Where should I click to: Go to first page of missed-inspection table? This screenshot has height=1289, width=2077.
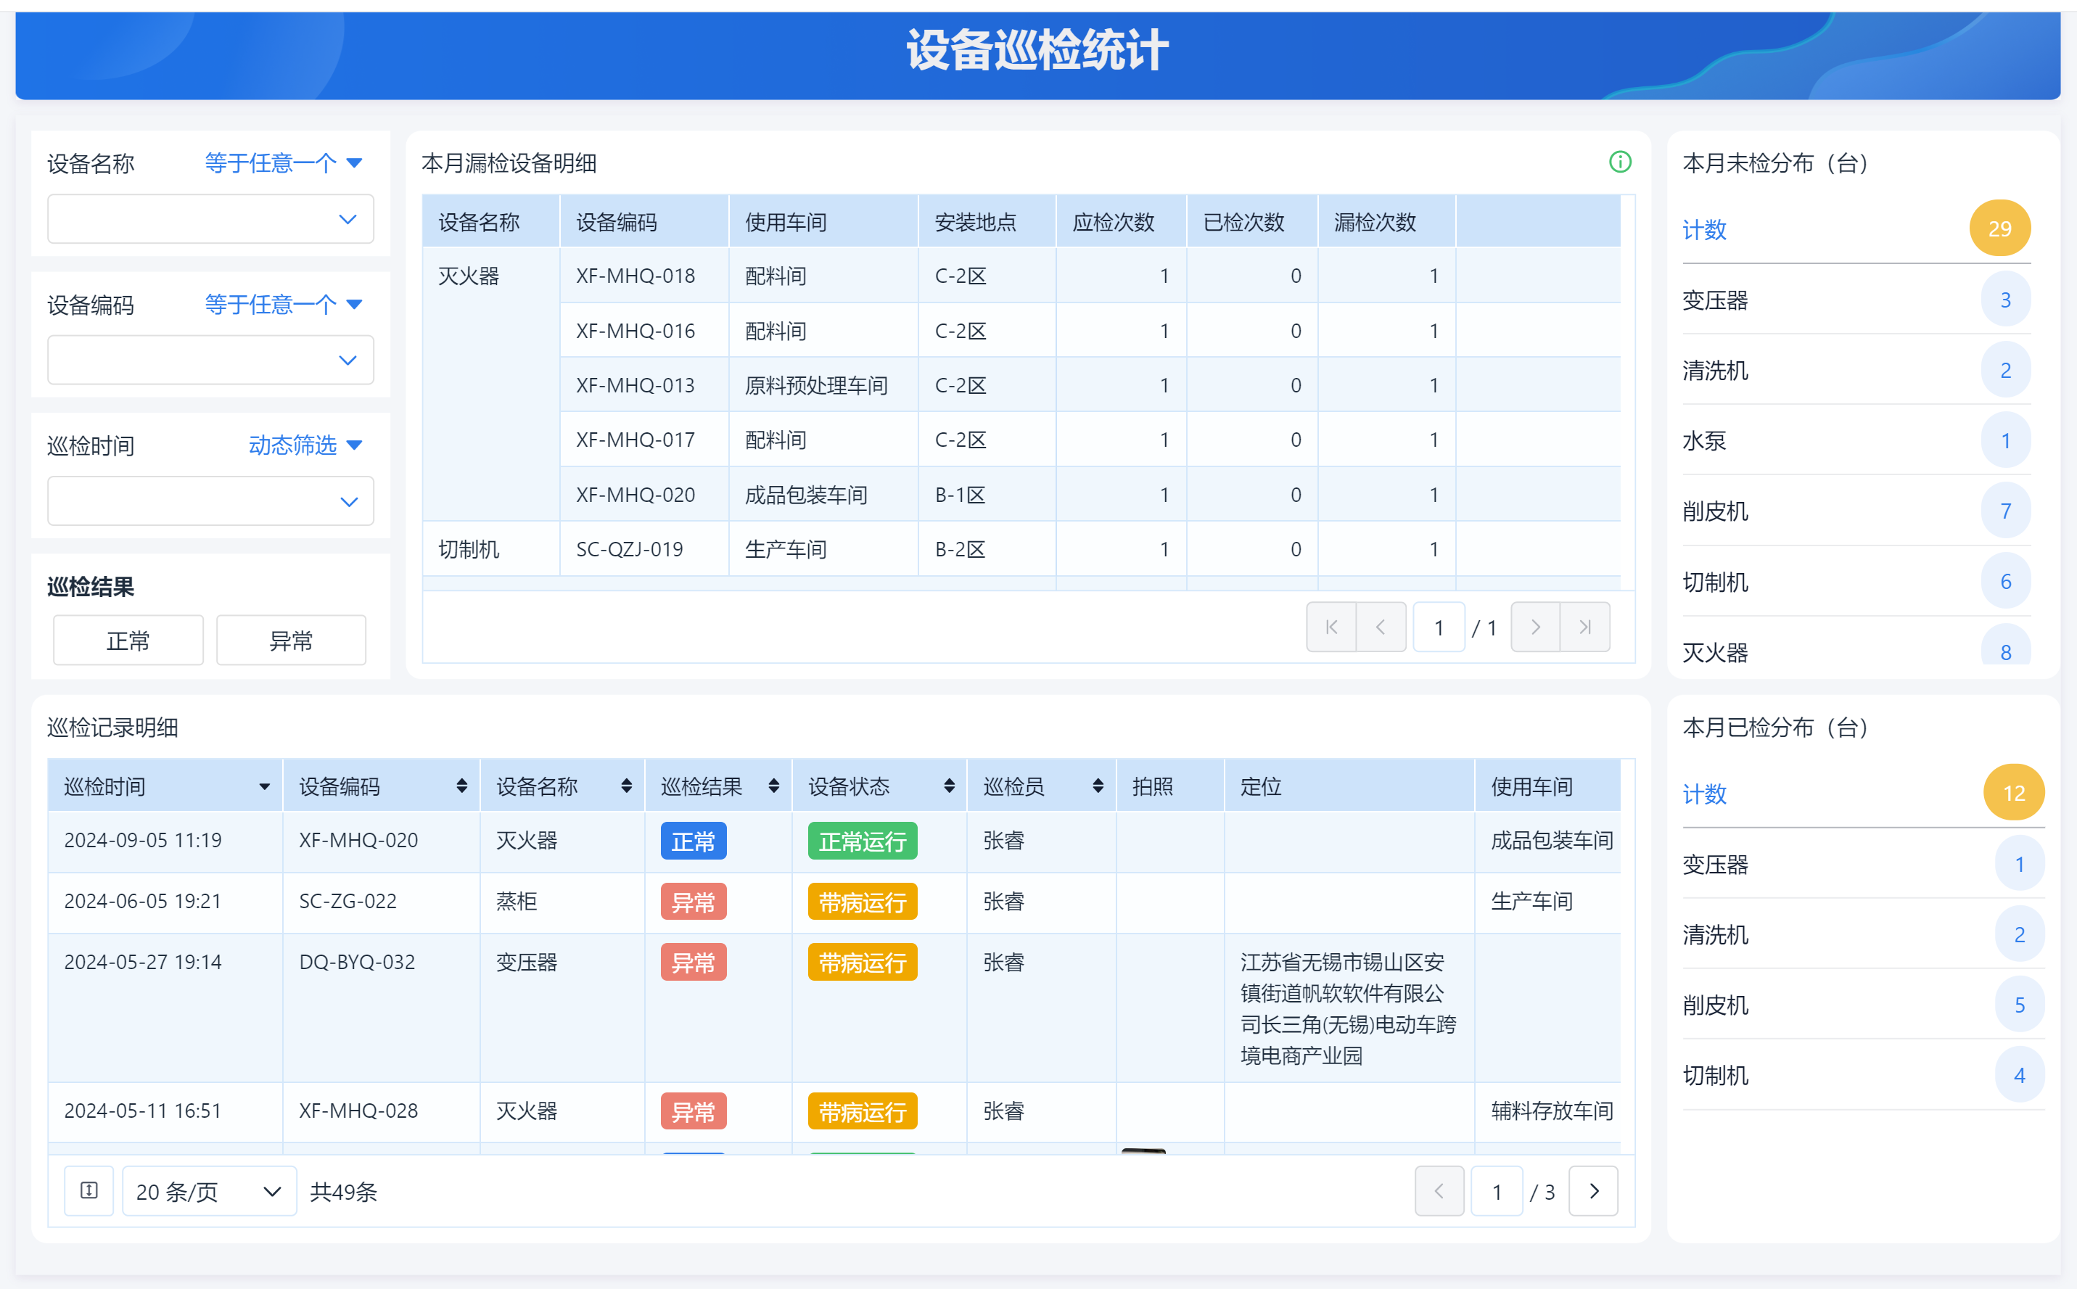pos(1331,627)
